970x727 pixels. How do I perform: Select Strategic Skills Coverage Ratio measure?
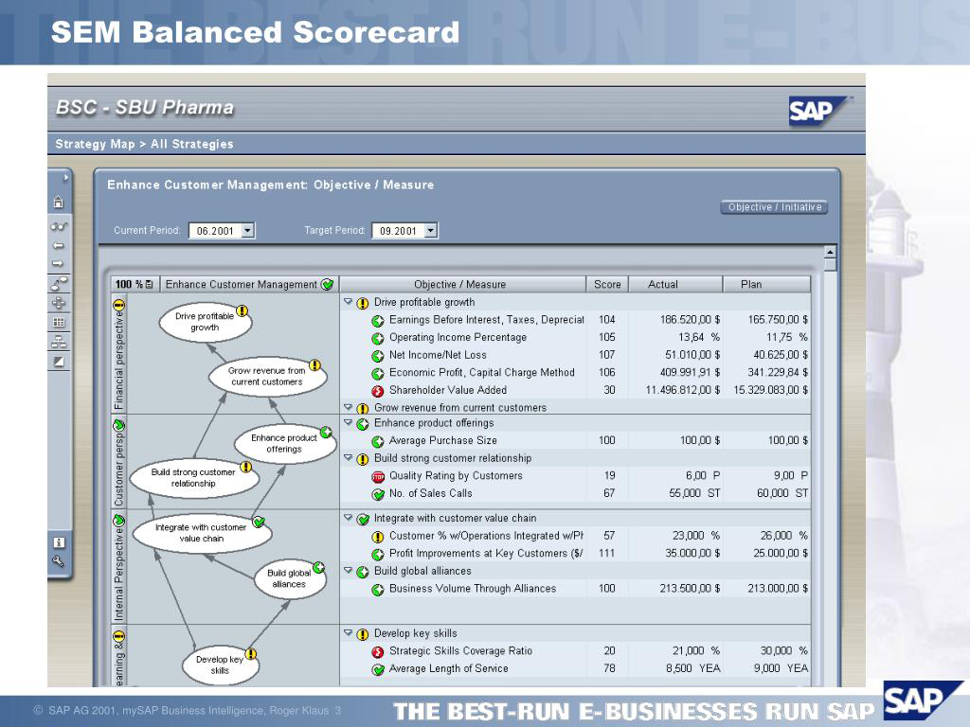pyautogui.click(x=461, y=651)
